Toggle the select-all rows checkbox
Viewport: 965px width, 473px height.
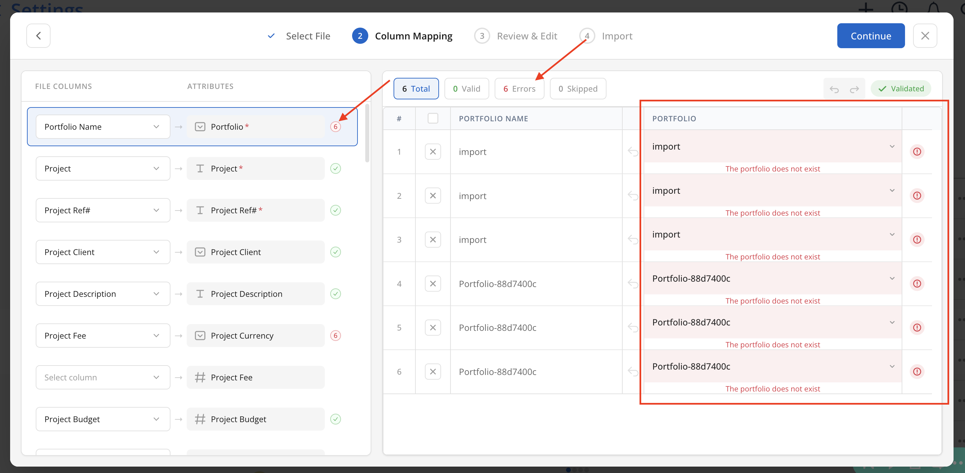pos(433,118)
